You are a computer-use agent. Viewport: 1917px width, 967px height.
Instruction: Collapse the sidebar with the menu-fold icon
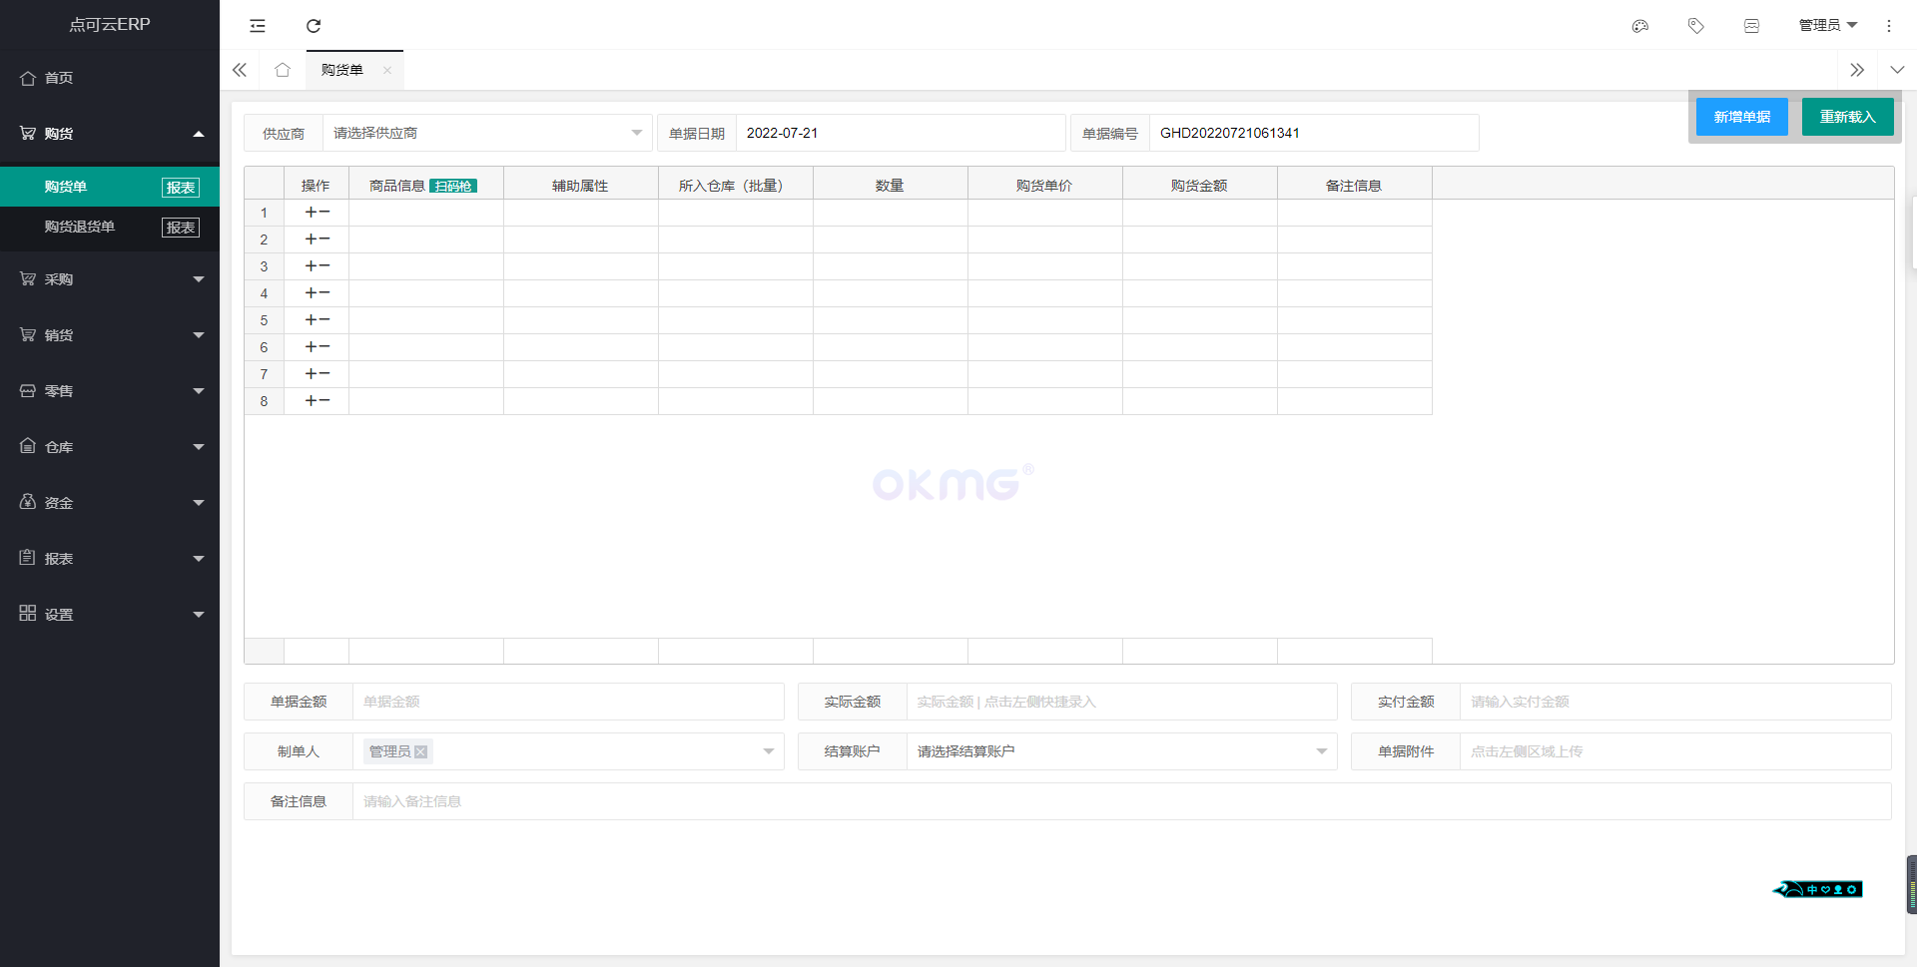258,26
